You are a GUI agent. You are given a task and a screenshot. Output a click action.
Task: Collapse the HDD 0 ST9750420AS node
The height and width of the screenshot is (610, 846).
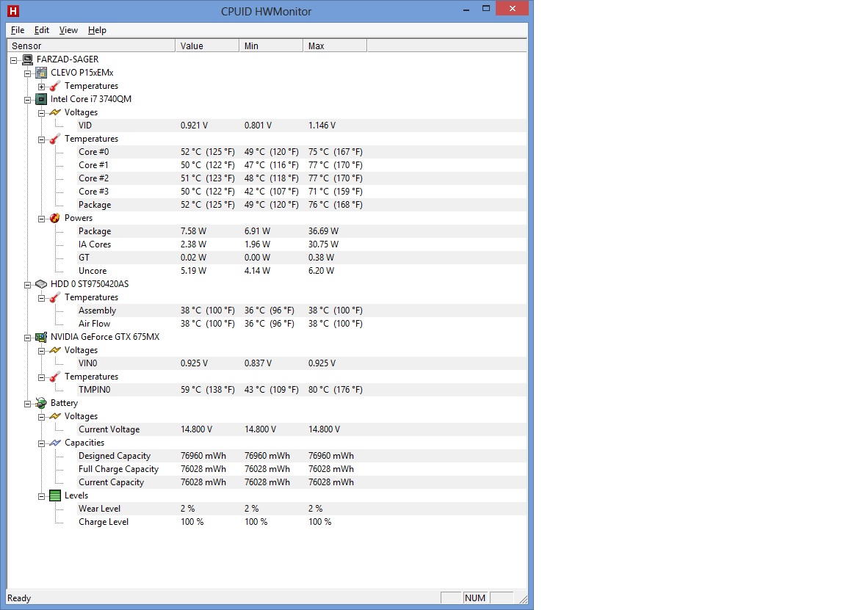pos(27,285)
